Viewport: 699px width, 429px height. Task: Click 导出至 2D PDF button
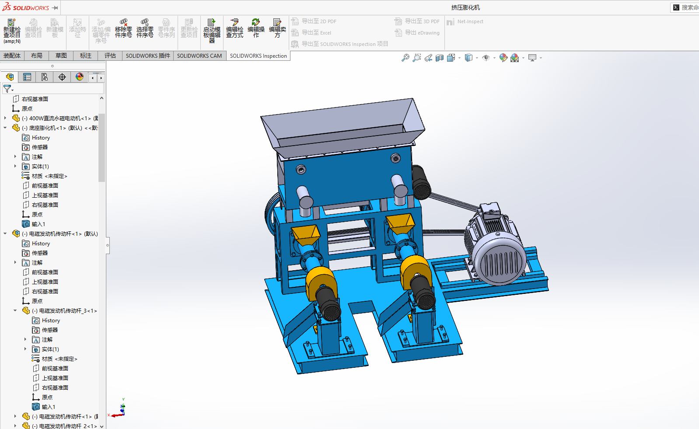tap(314, 21)
